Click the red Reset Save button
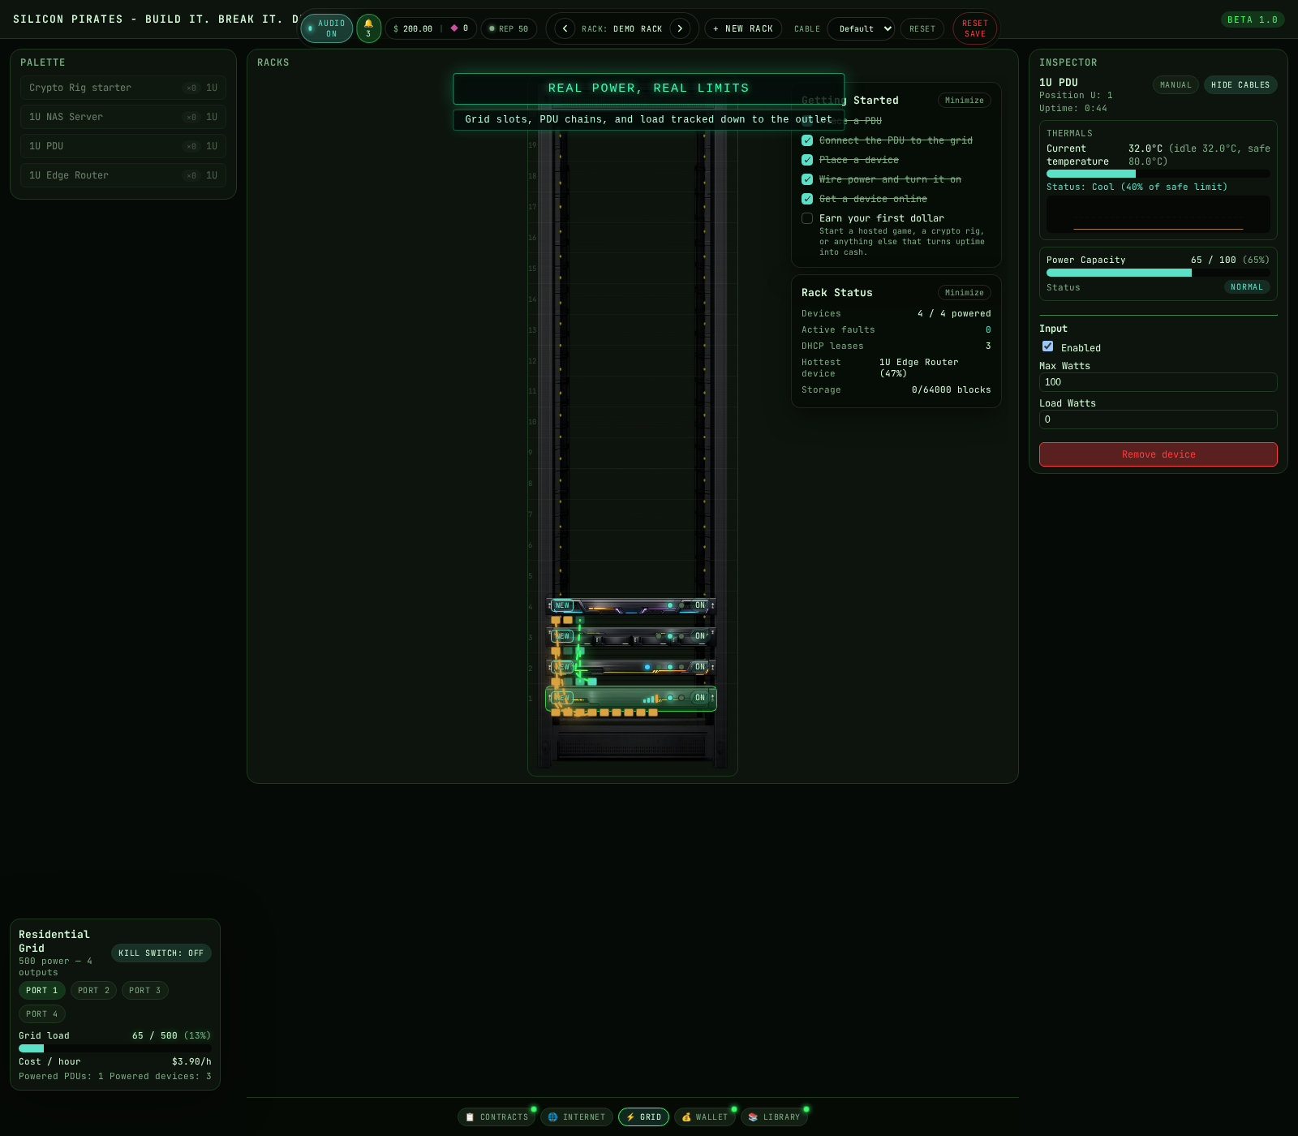1298x1136 pixels. tap(975, 28)
